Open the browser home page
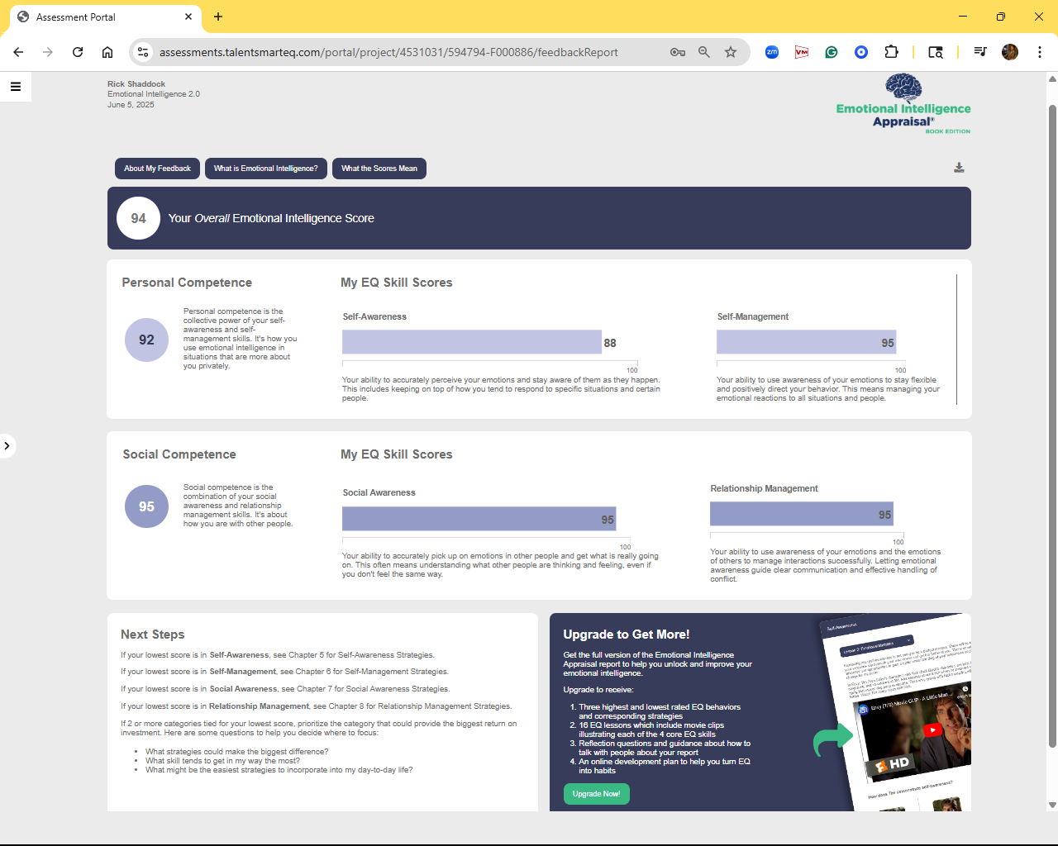 [107, 52]
